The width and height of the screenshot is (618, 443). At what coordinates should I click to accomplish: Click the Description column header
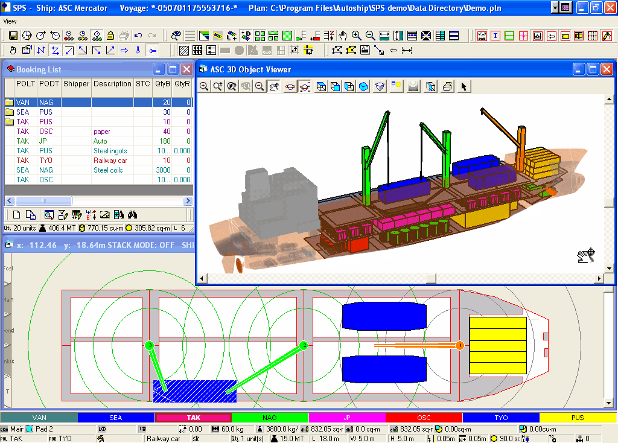coord(112,84)
